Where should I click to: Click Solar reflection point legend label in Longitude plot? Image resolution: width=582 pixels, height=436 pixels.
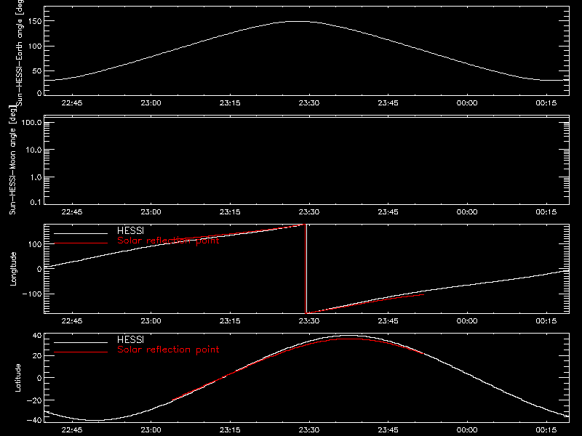tap(168, 241)
